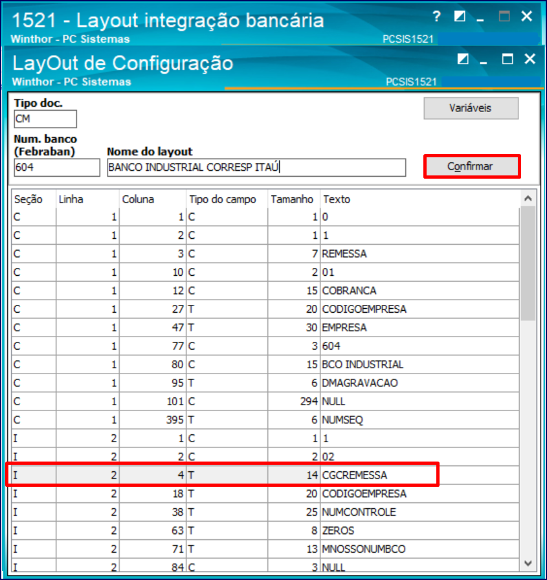Click the scroll down arrow of the grid
The height and width of the screenshot is (580, 547).
pyautogui.click(x=528, y=563)
